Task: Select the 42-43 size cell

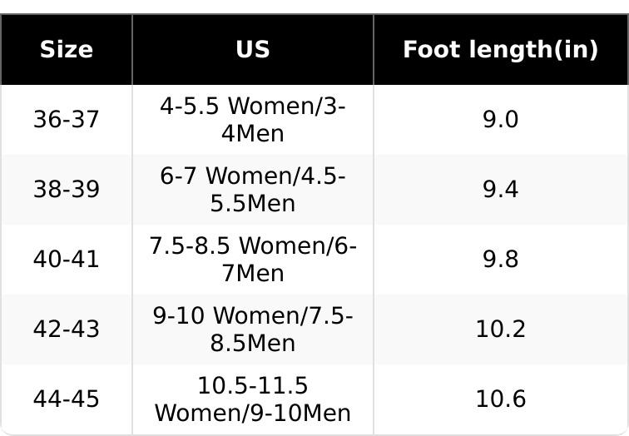Action: coord(67,329)
